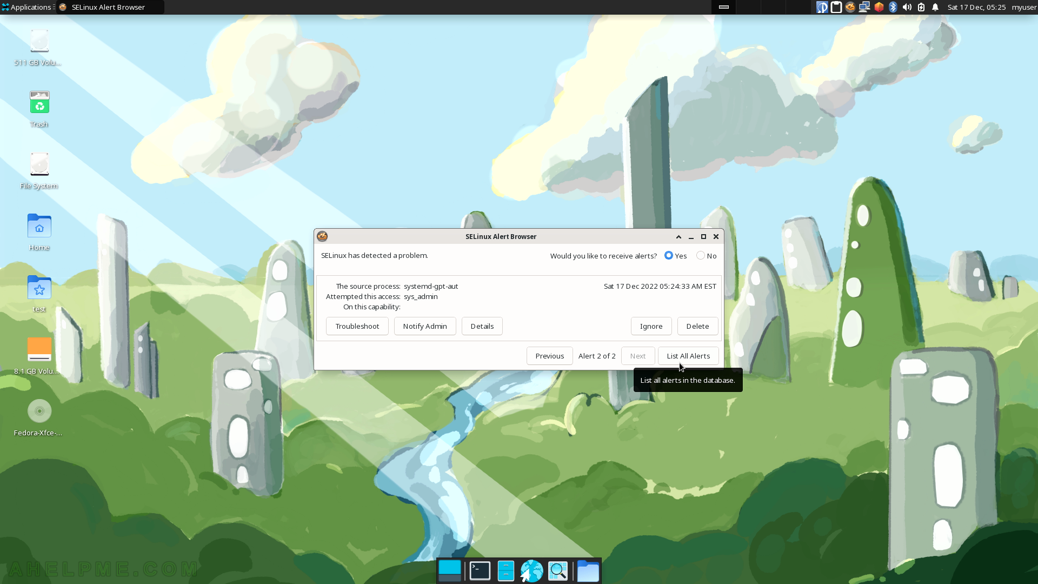Open the Bluetooth tray icon
The image size is (1038, 584).
[893, 7]
